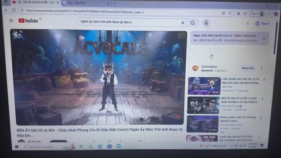This screenshot has width=281, height=158.
Task: Expand the Next playlist panel chevron
Action: click(264, 39)
